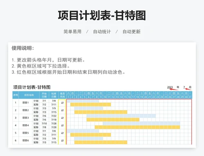204x156 pixels.
Task: Click 项目6's yellow actual Gantt bar
Action: [x=101, y=142]
